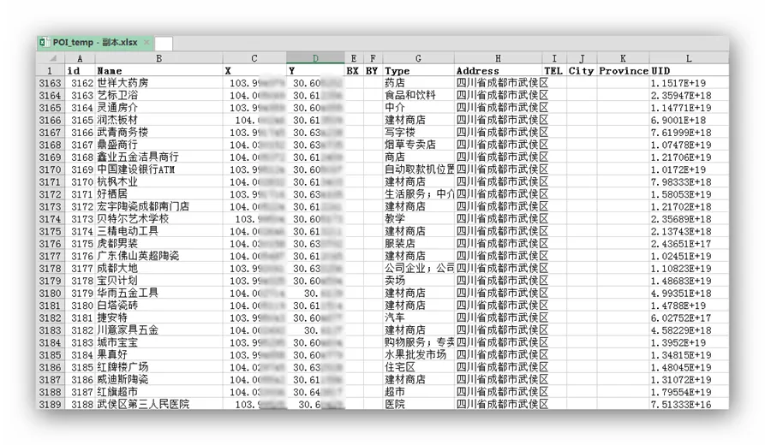Screen dimensions: 765x445
Task: Select row header 3163
Action: click(51, 83)
